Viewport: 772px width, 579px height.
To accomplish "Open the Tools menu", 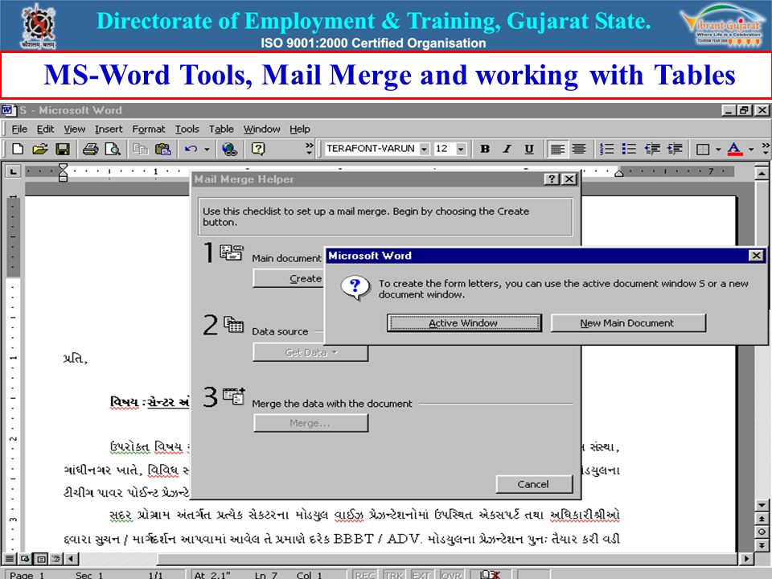I will [x=187, y=129].
